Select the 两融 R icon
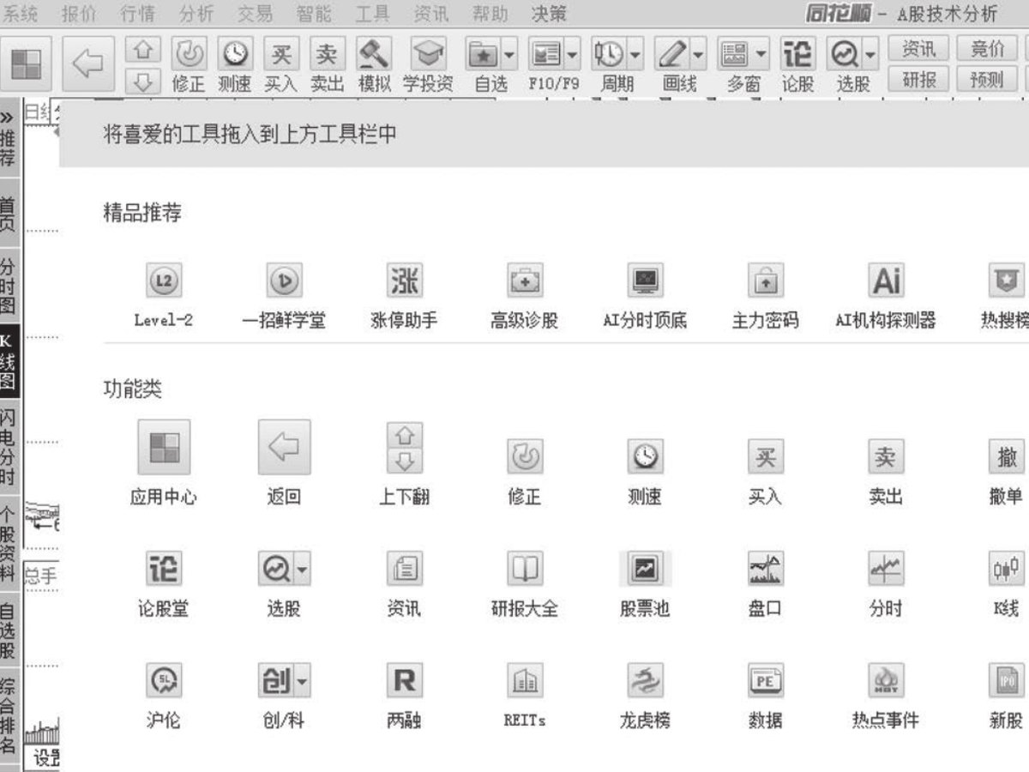 (x=404, y=680)
